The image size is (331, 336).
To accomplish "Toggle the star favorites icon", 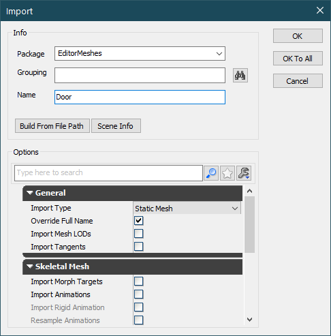I will click(x=227, y=173).
